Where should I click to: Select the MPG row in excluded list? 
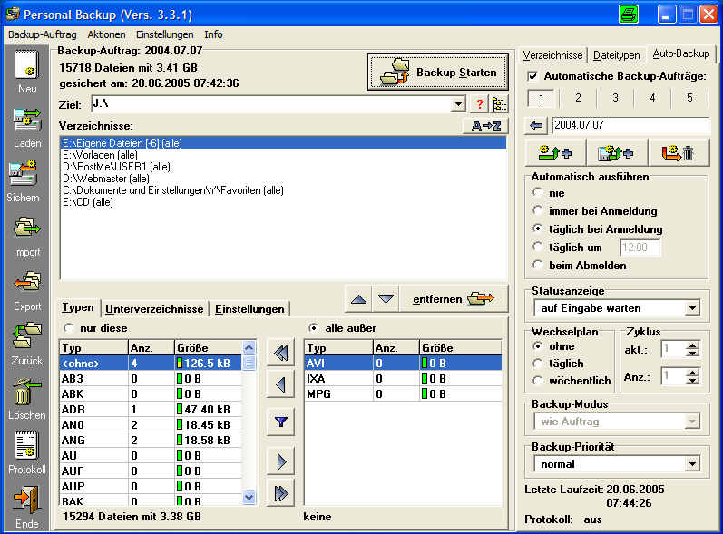tap(403, 394)
